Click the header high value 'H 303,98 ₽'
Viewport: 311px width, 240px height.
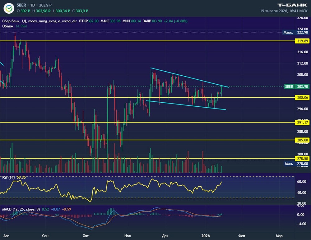(41, 11)
